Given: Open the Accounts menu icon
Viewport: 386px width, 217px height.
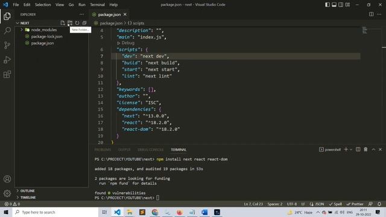Looking at the screenshot, I should point(7,179).
